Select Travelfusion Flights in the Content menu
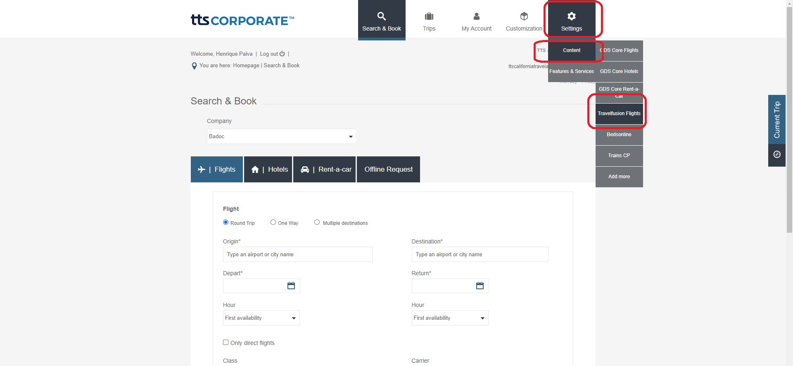The width and height of the screenshot is (793, 366). pyautogui.click(x=619, y=113)
